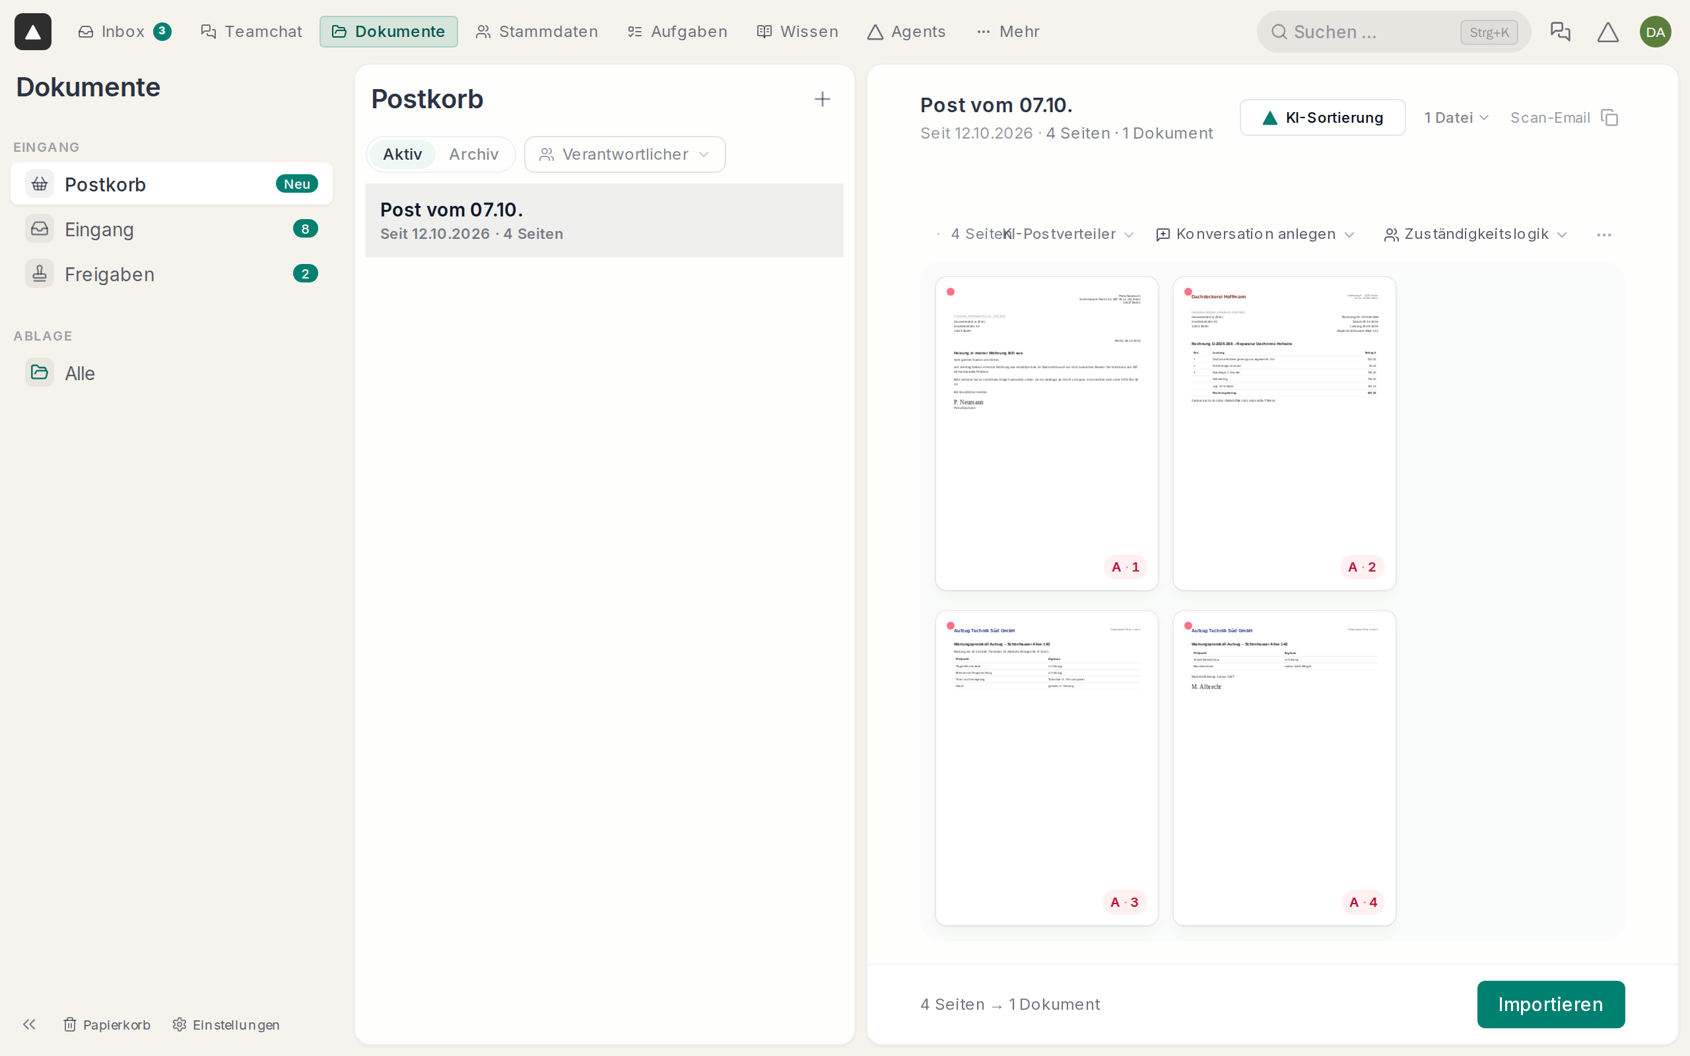Open Verantwortlicher filter dropdown
The height and width of the screenshot is (1056, 1690).
[x=625, y=154]
